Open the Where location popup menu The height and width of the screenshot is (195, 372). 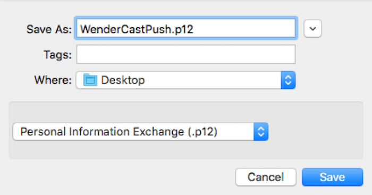[185, 80]
